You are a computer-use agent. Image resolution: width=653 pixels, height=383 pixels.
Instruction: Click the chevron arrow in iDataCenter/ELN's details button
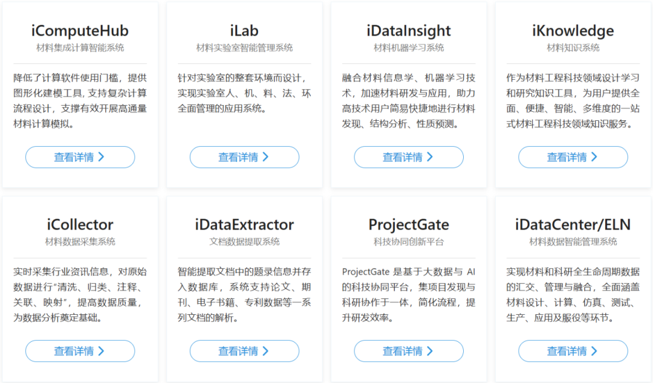pyautogui.click(x=594, y=351)
